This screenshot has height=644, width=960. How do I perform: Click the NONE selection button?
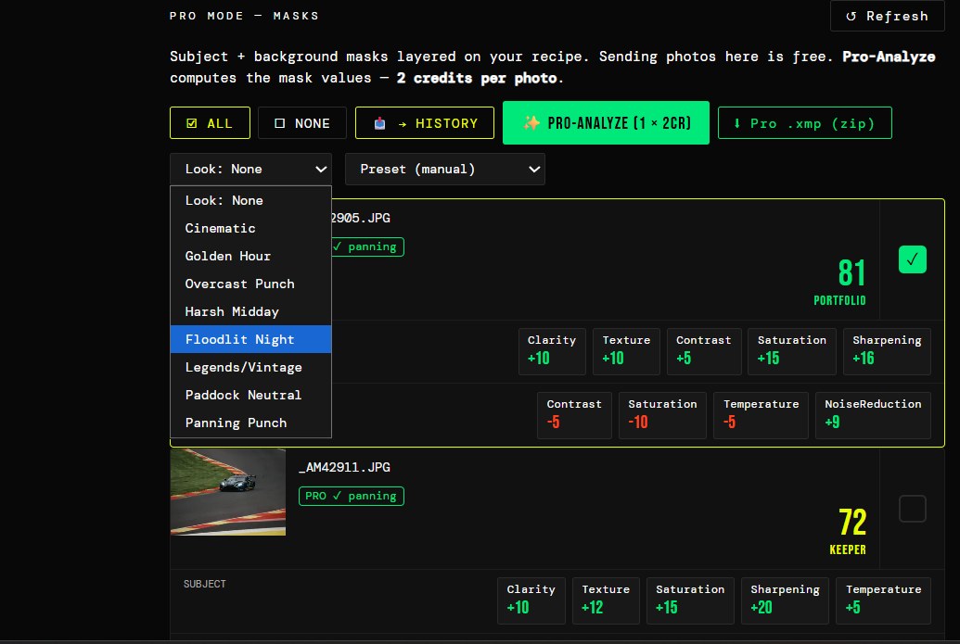click(x=302, y=123)
